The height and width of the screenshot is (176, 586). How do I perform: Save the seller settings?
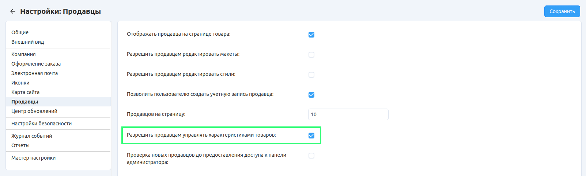(x=562, y=11)
